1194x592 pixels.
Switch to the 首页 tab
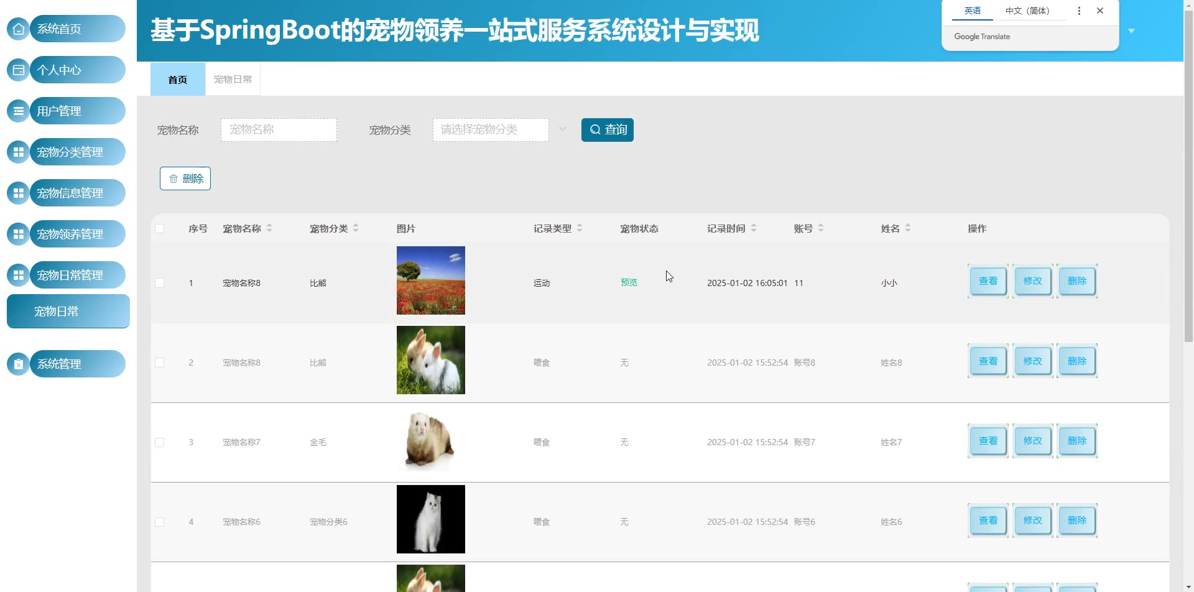click(x=178, y=80)
